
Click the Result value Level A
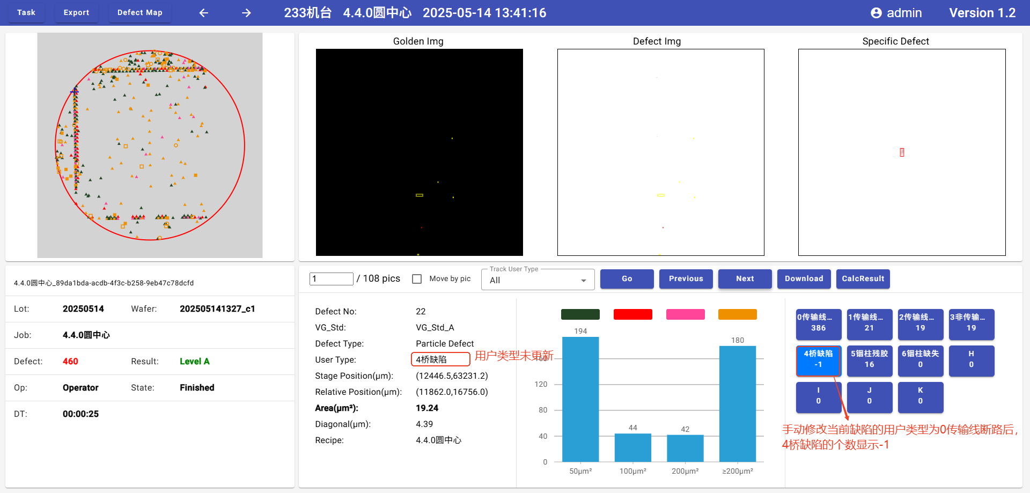(195, 362)
